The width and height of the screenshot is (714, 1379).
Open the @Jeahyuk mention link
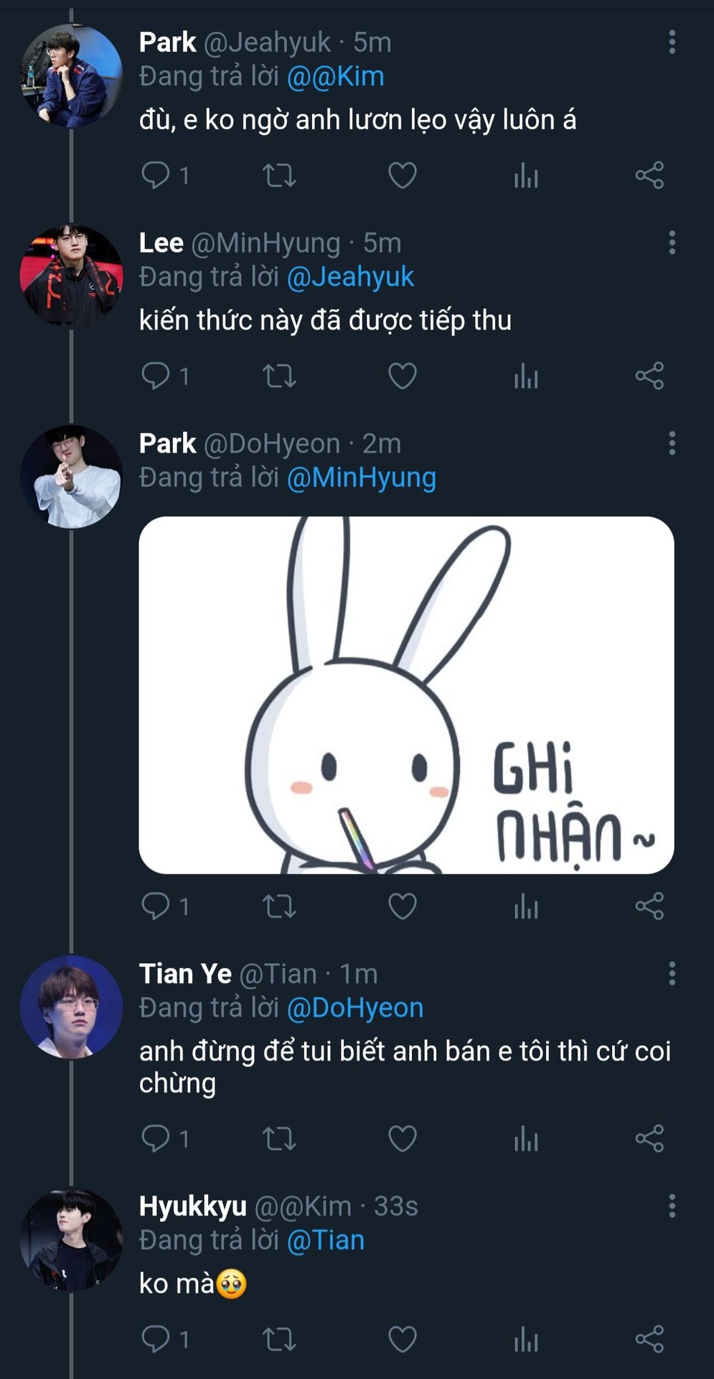(350, 277)
